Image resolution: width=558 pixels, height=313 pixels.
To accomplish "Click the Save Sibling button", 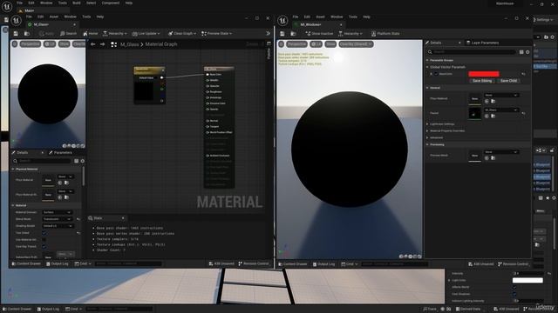I will pos(482,81).
